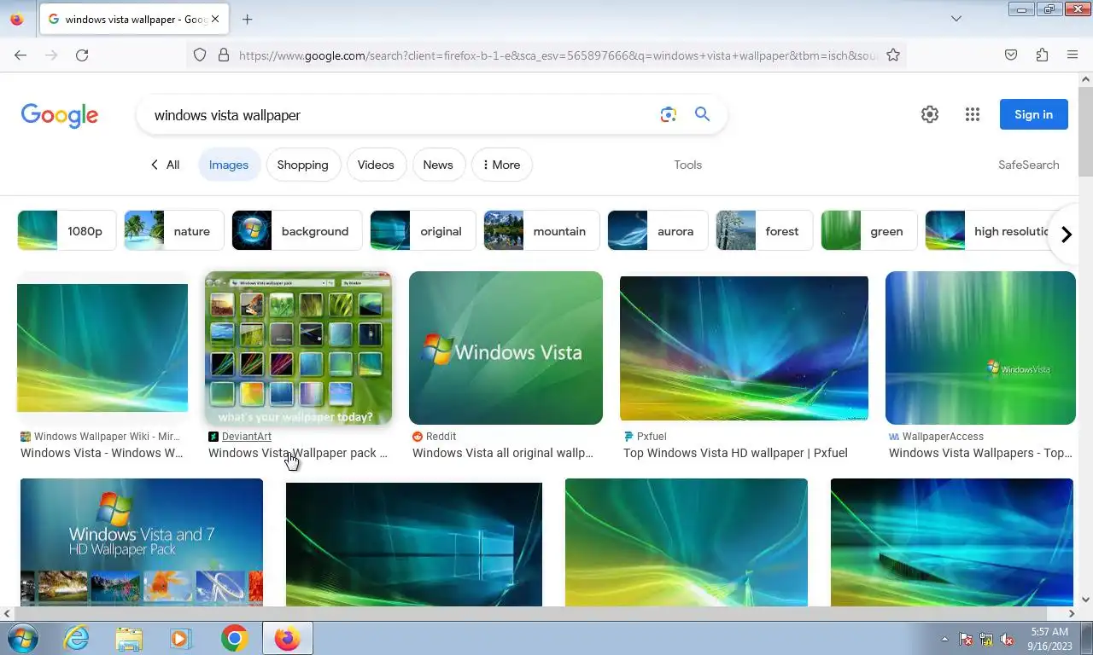Apply the background filter chip
The width and height of the screenshot is (1093, 655).
[x=297, y=231]
